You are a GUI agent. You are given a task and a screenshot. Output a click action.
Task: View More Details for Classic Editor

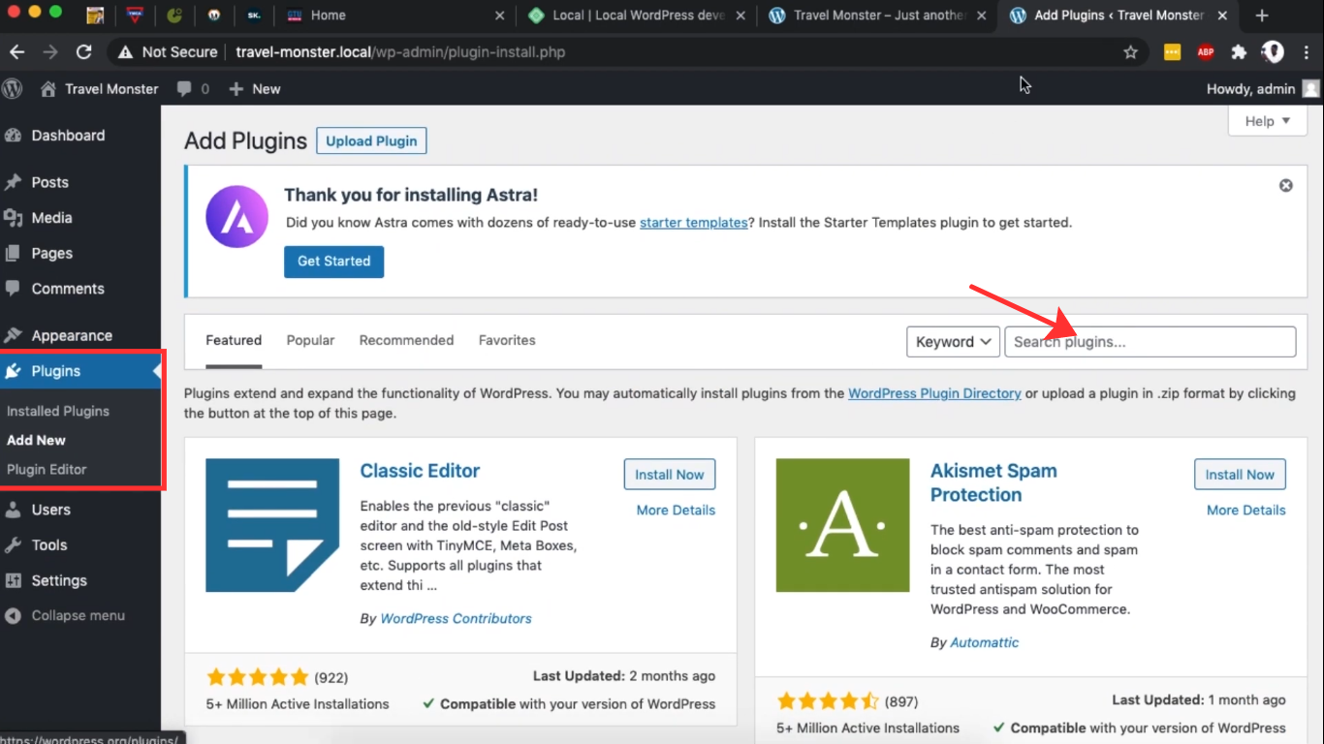coord(676,510)
